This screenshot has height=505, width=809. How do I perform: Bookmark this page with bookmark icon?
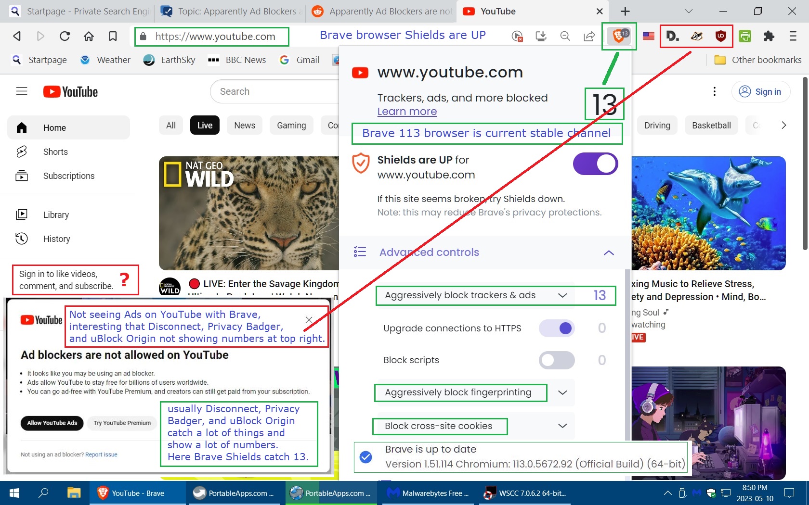[x=113, y=36]
